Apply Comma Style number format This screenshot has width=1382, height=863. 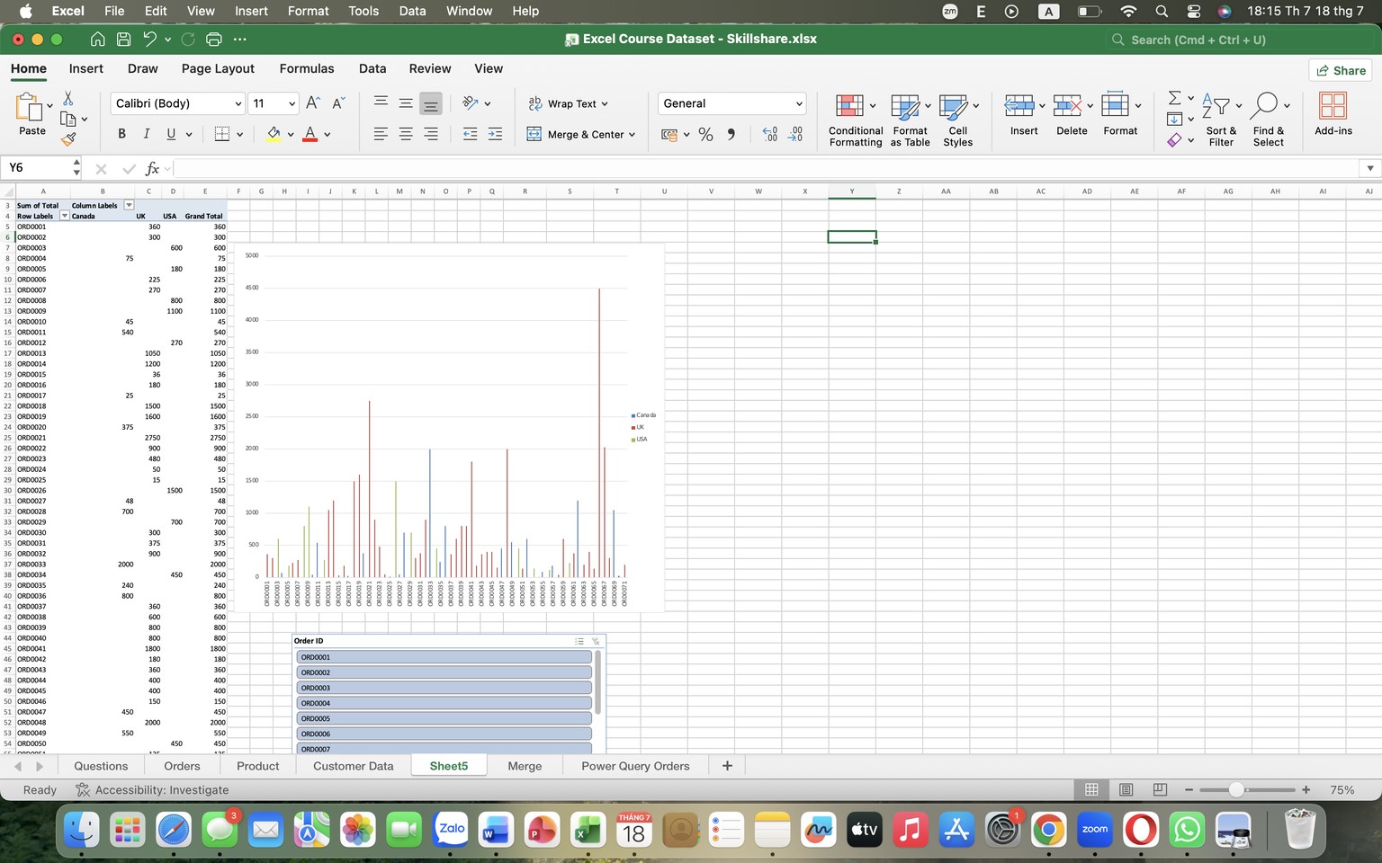[x=731, y=134]
